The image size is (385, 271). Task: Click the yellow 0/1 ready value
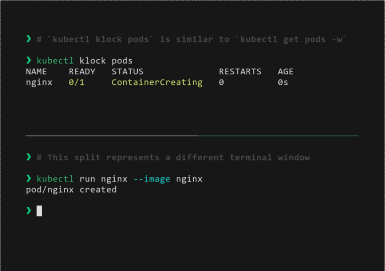tap(77, 82)
